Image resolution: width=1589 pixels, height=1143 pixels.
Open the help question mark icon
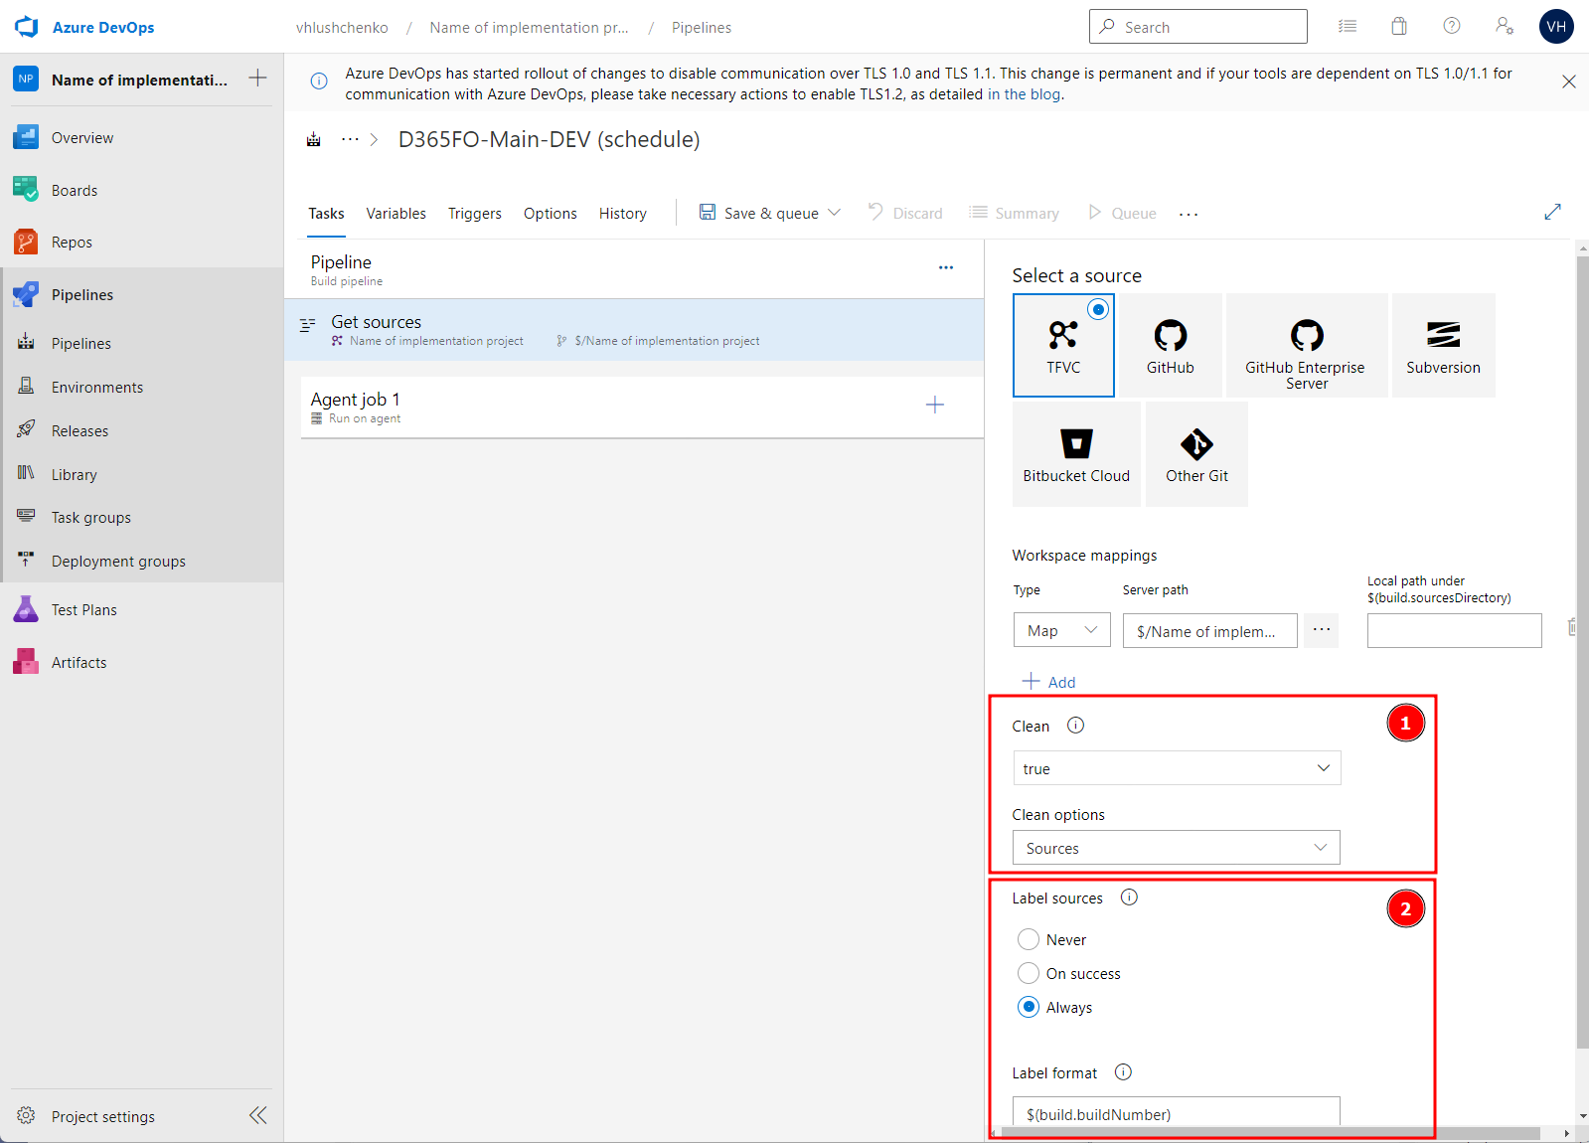pos(1451,27)
